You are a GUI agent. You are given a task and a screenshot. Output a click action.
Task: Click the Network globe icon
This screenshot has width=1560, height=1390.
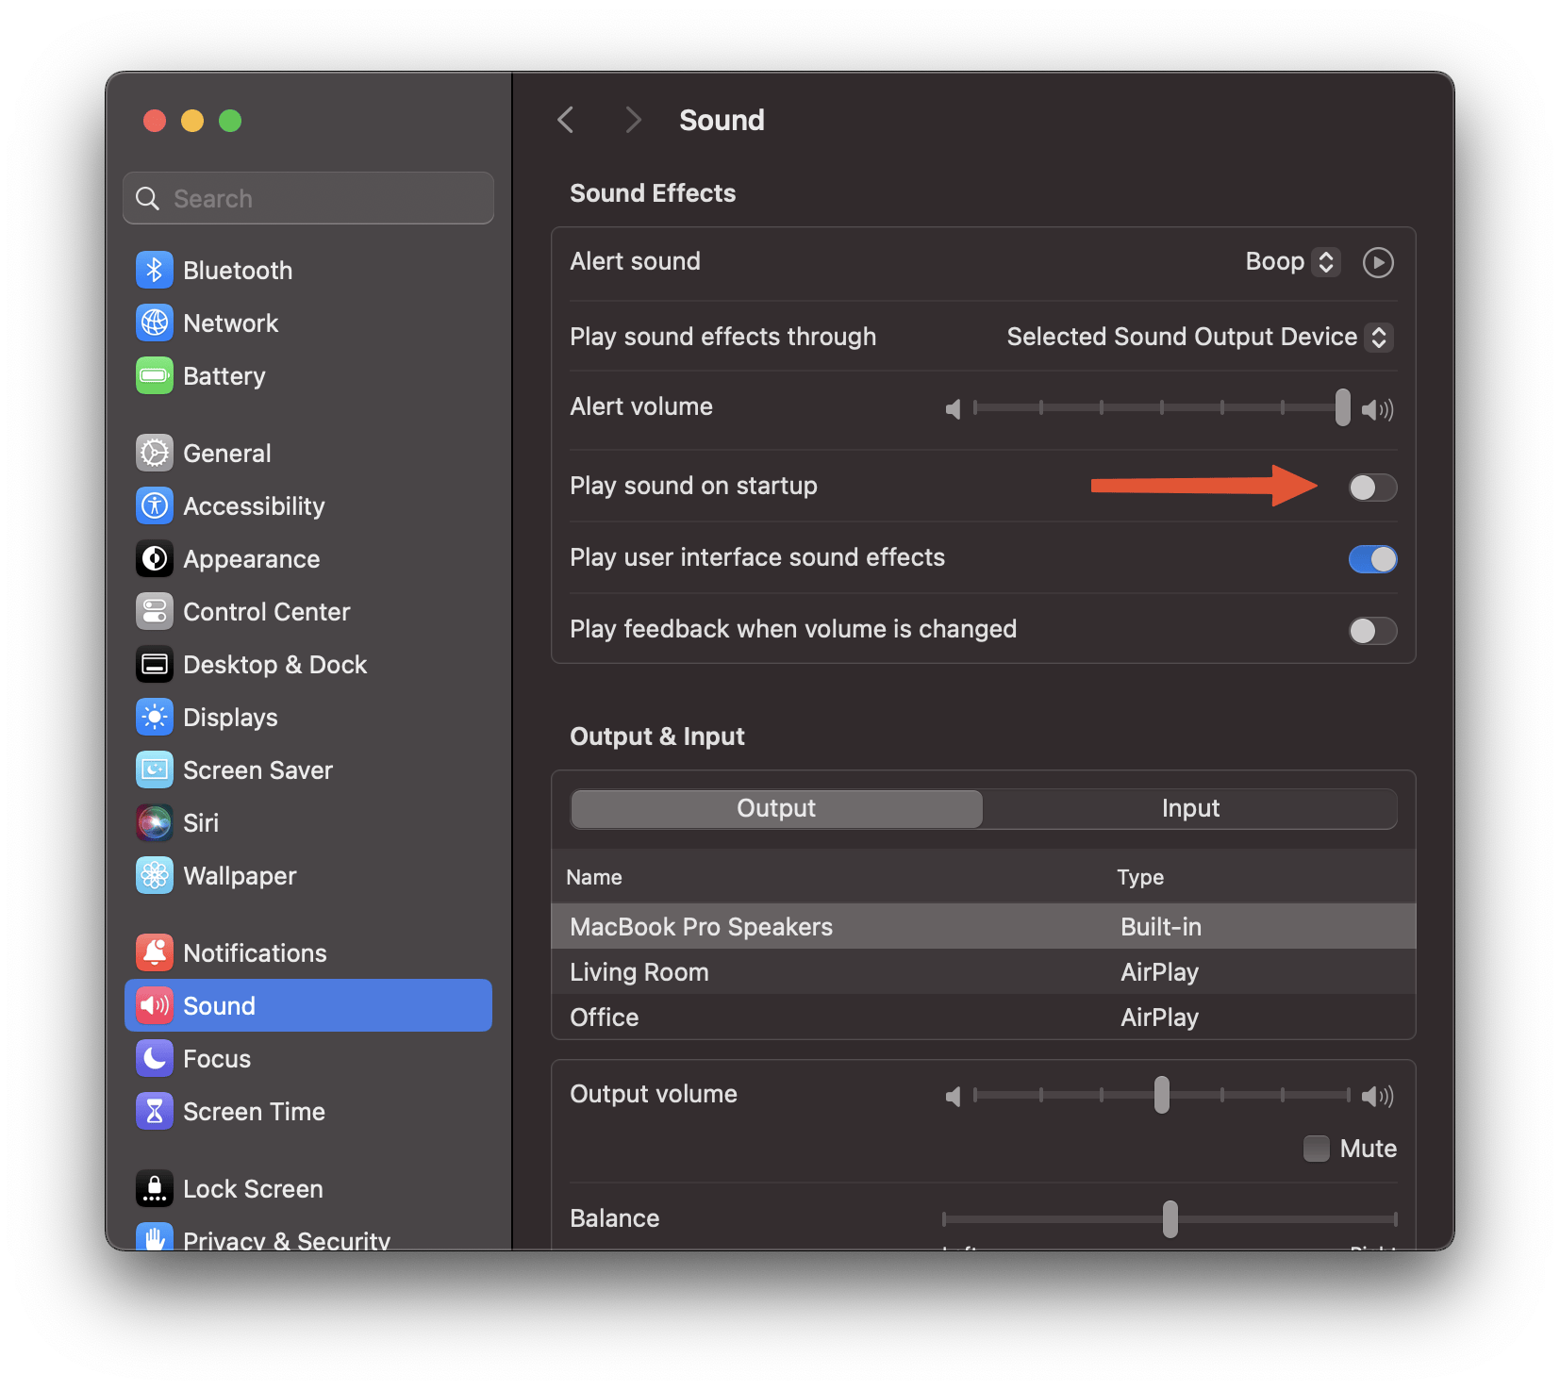pyautogui.click(x=155, y=323)
